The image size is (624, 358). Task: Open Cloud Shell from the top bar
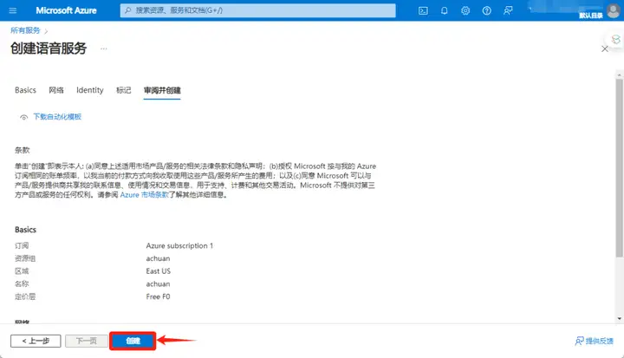click(423, 10)
